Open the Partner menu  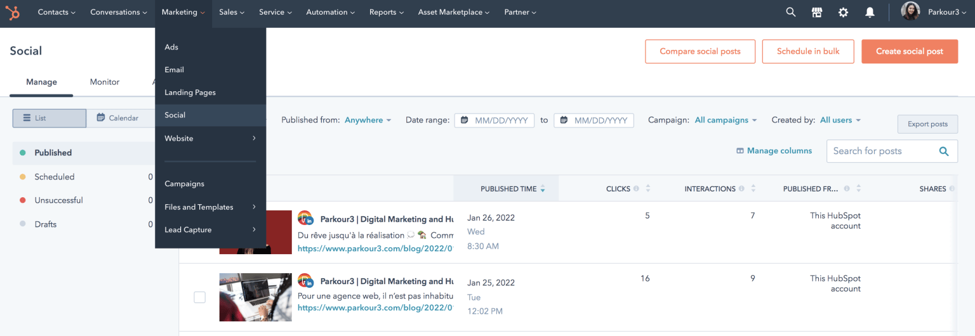(520, 12)
